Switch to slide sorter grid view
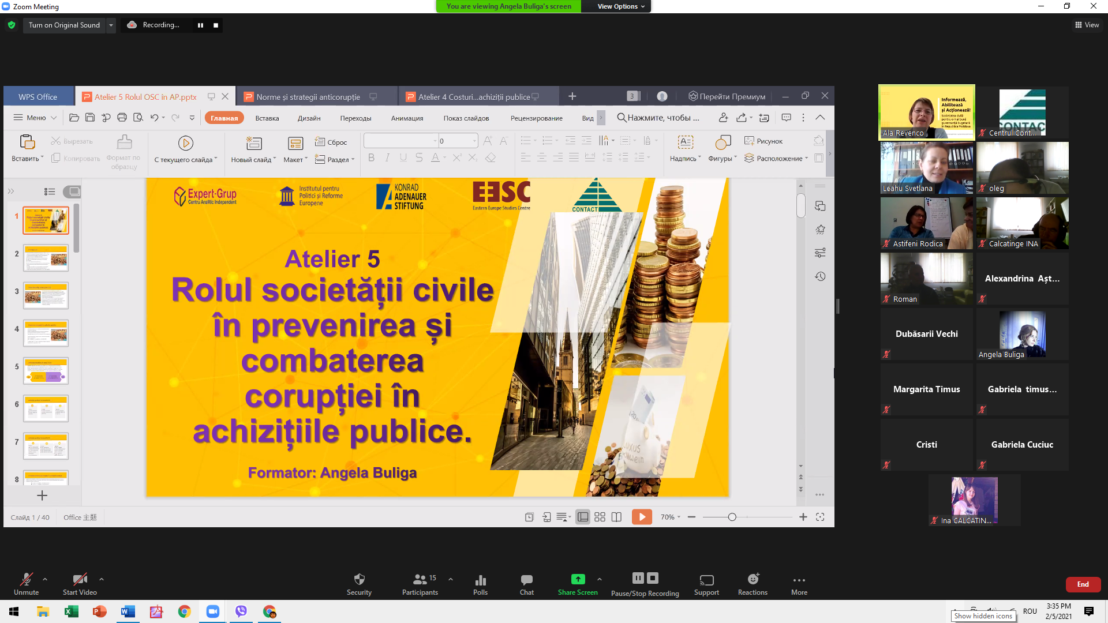Image resolution: width=1108 pixels, height=623 pixels. coord(600,517)
